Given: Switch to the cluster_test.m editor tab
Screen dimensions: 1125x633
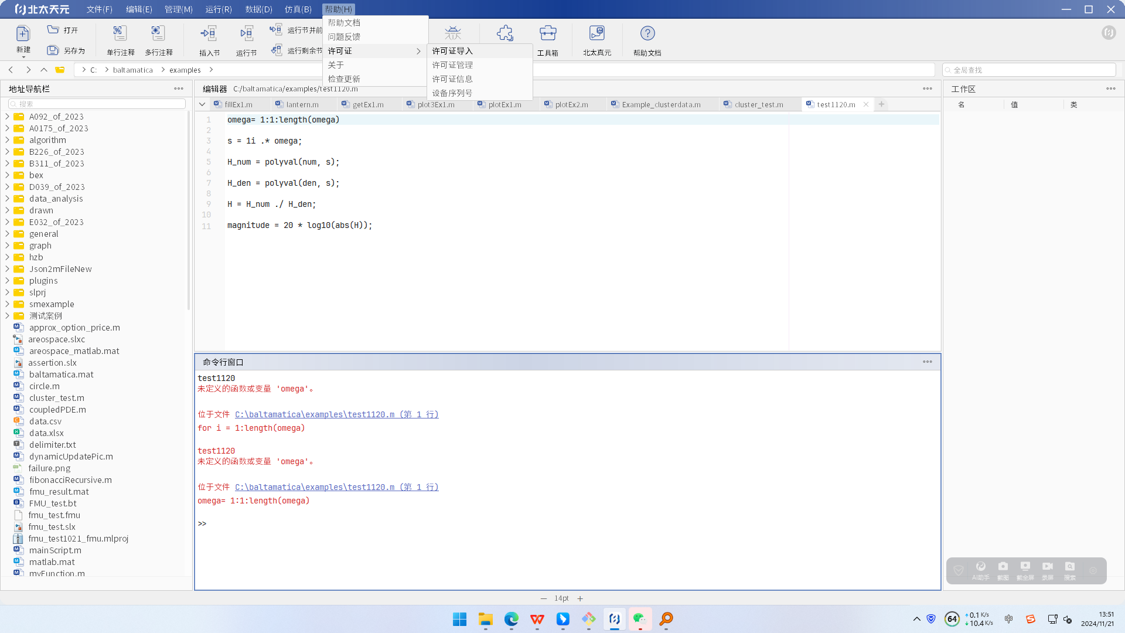Looking at the screenshot, I should [x=758, y=104].
